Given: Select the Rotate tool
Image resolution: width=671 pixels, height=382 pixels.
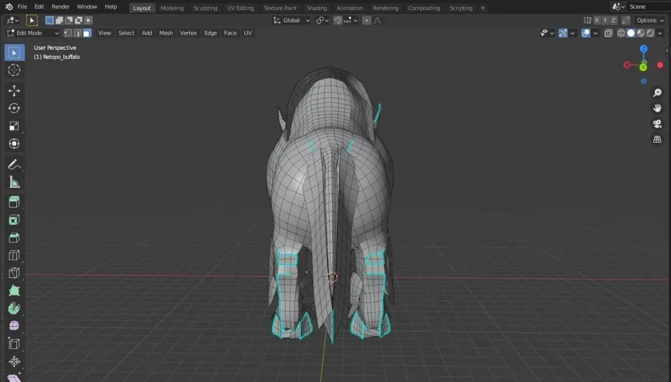Looking at the screenshot, I should [15, 108].
